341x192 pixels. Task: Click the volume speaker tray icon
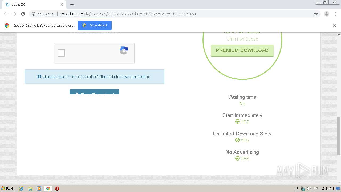[309, 189]
